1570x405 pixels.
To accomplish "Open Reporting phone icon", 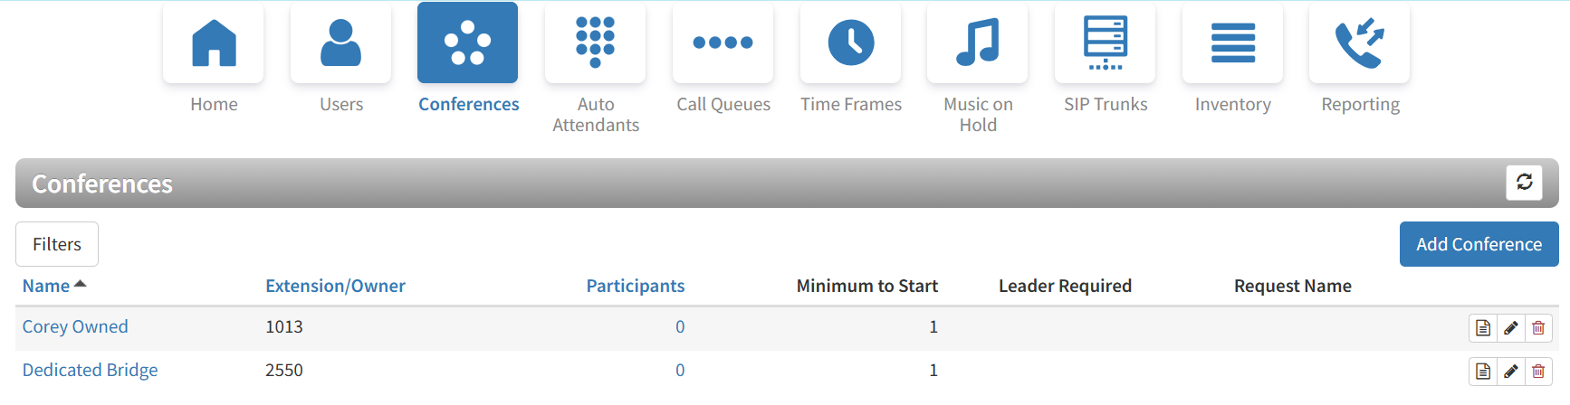I will pyautogui.click(x=1359, y=43).
